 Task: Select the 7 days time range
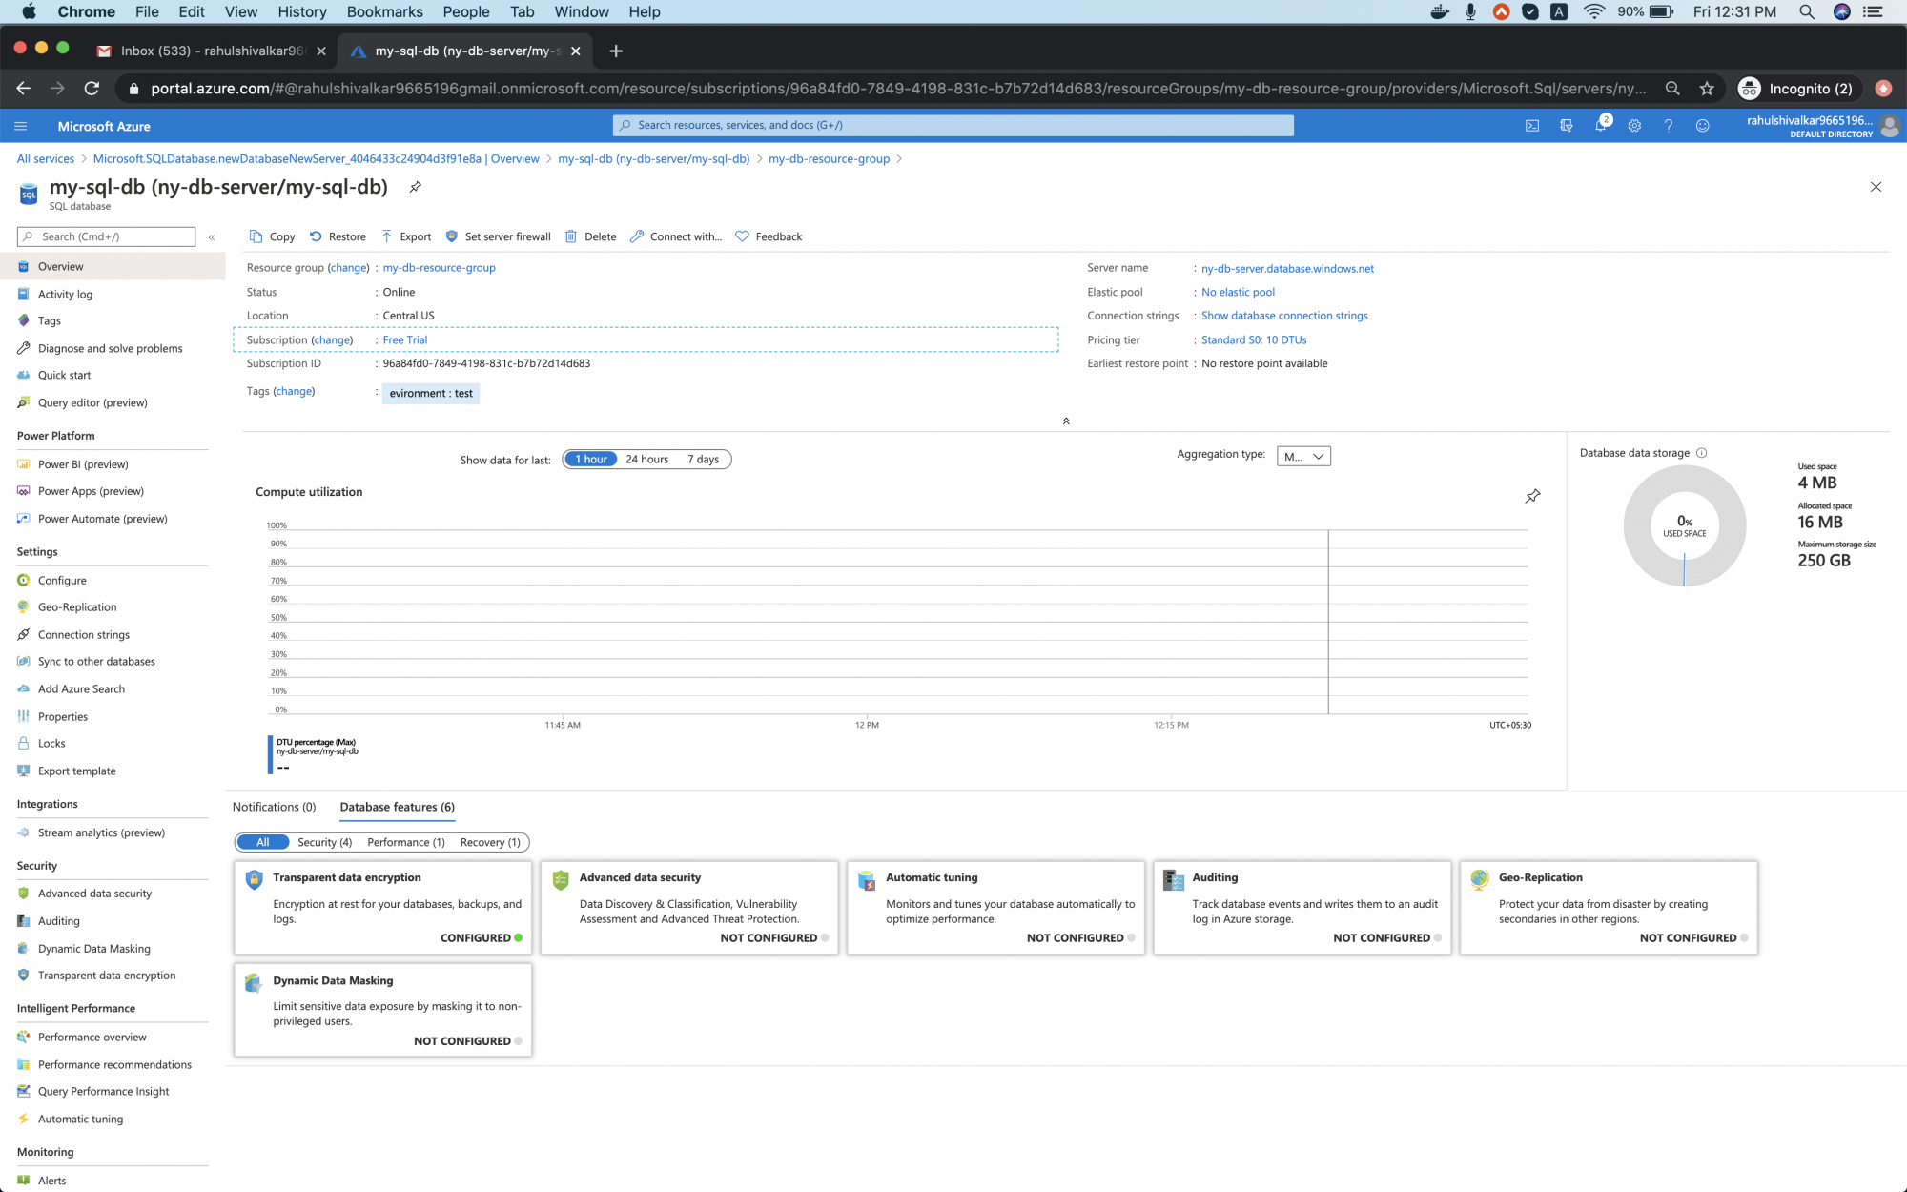tap(703, 460)
